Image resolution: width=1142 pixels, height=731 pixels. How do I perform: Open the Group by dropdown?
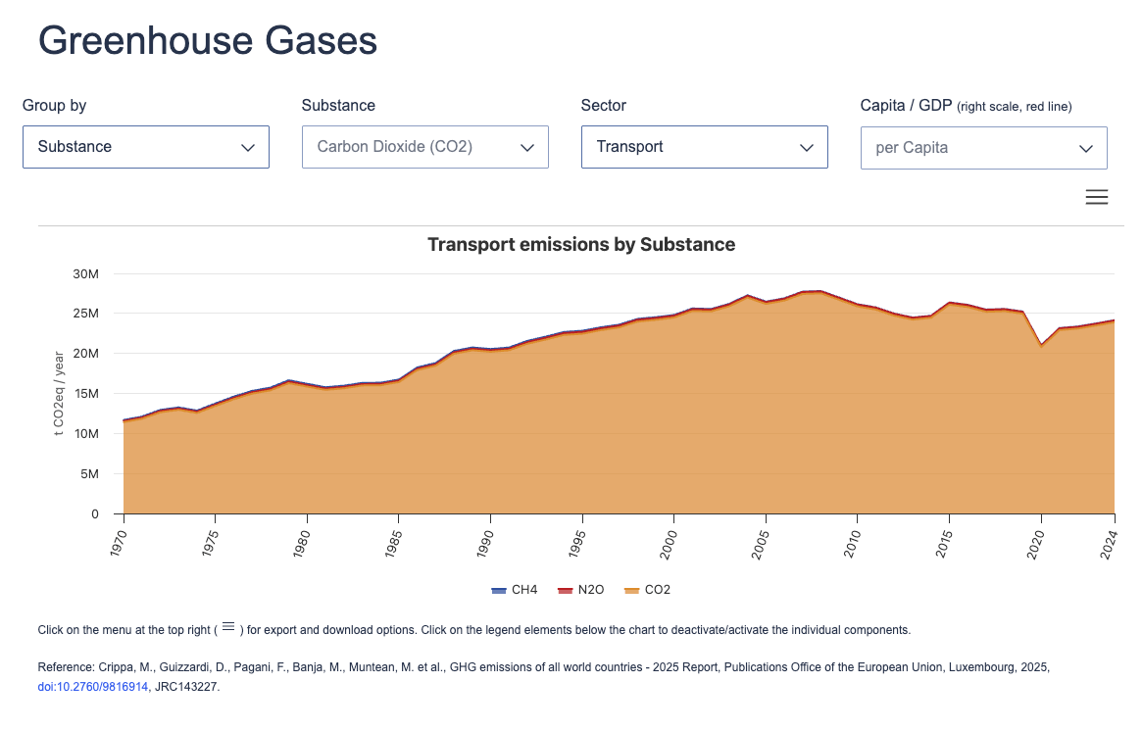pyautogui.click(x=145, y=147)
